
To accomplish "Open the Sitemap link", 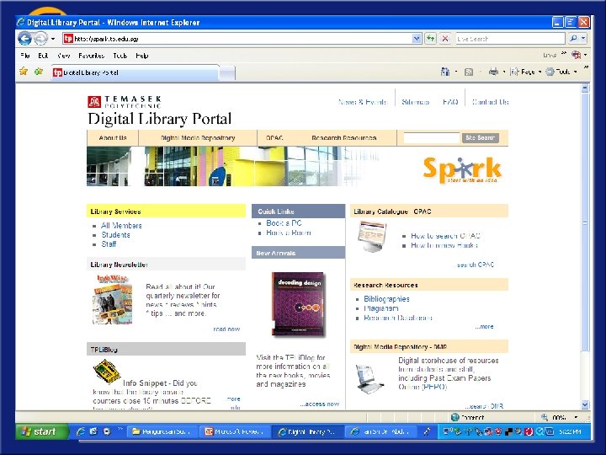I will pyautogui.click(x=416, y=102).
